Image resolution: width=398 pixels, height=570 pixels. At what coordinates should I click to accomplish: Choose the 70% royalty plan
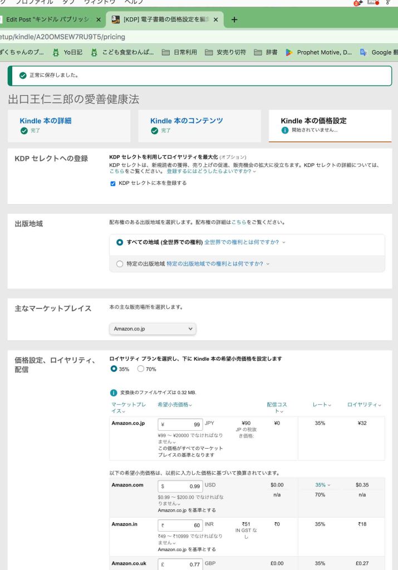coord(141,368)
